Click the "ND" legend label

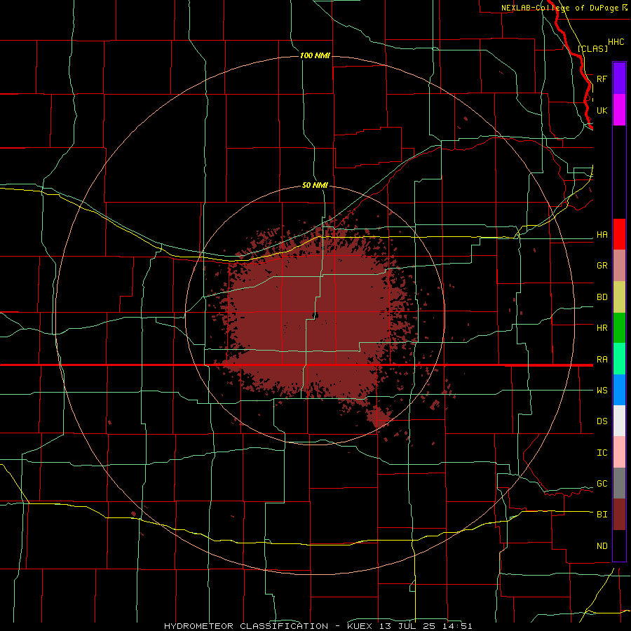click(602, 546)
